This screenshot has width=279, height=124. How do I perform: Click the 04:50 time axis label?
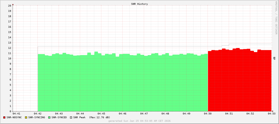pos(208,114)
